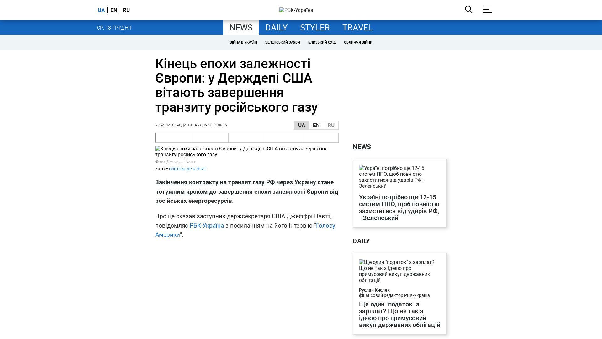The height and width of the screenshot is (339, 602).
Task: Open author Олександр Білоус profile
Action: pyautogui.click(x=187, y=169)
